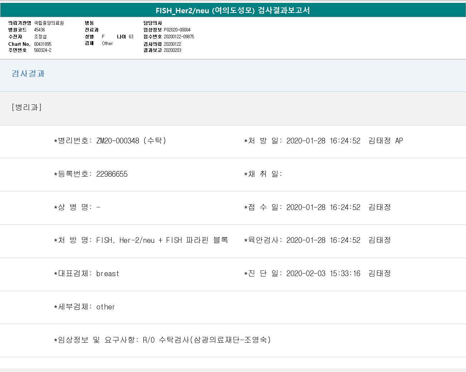Click registration number 22986655
This screenshot has height=372, width=466.
pyautogui.click(x=112, y=174)
